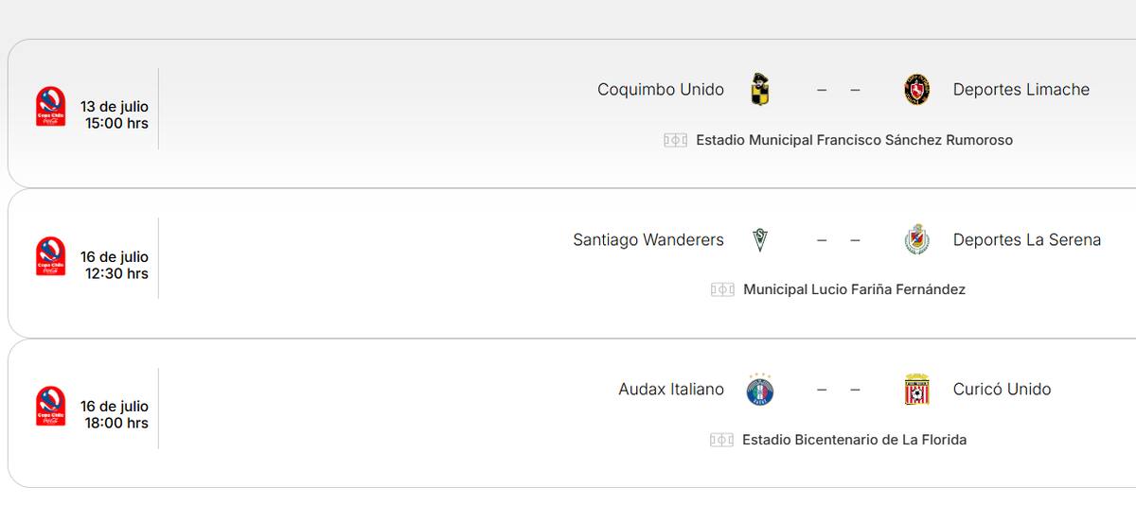The width and height of the screenshot is (1136, 522).
Task: Select Santiago Wanderers team name
Action: point(648,240)
